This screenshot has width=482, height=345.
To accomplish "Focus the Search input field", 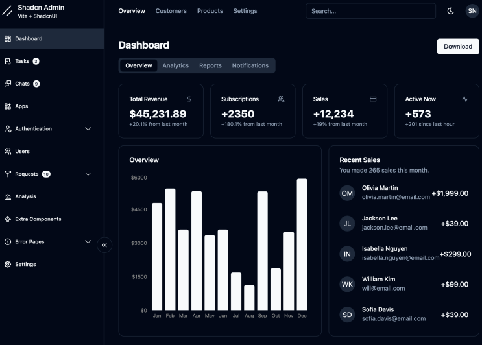I will 370,11.
